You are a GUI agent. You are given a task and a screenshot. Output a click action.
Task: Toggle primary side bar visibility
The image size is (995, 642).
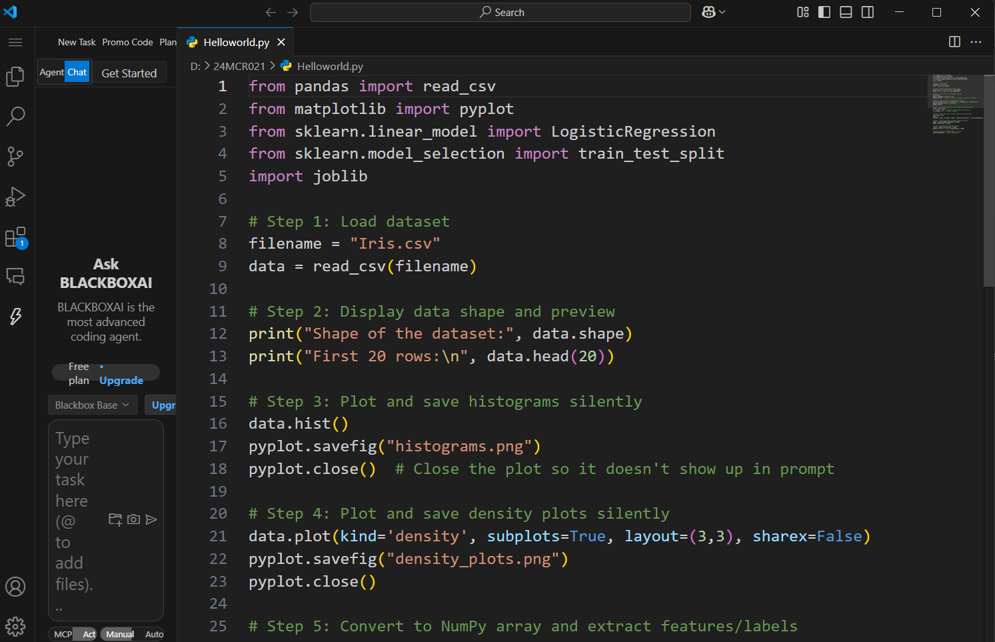824,12
